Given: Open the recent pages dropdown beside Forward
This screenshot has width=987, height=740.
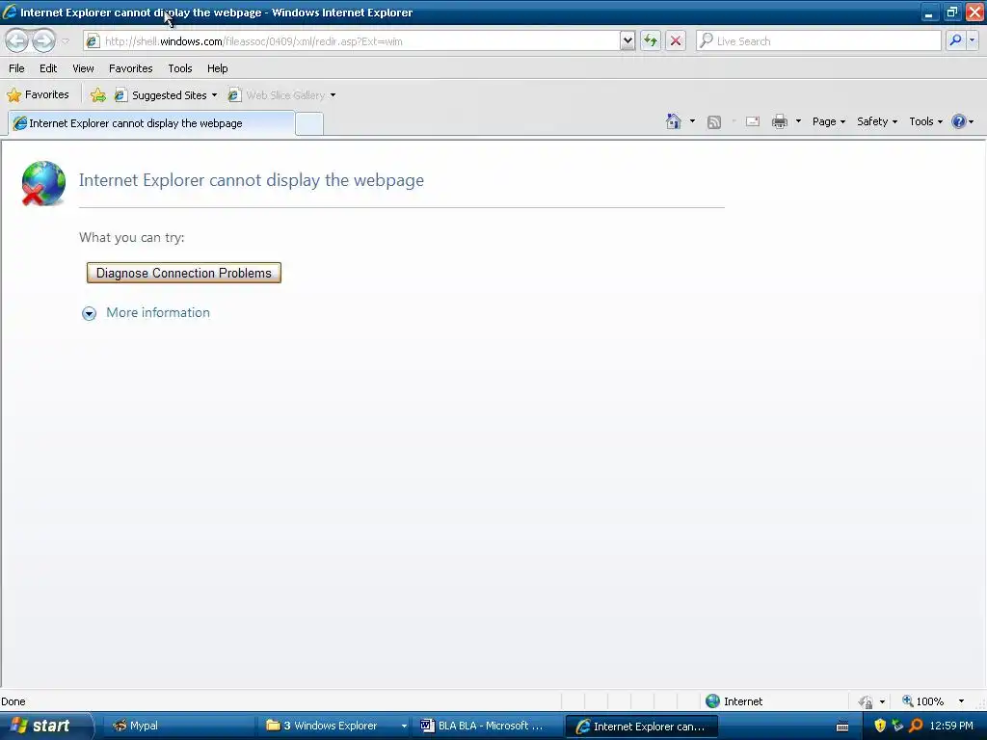Looking at the screenshot, I should tap(65, 41).
